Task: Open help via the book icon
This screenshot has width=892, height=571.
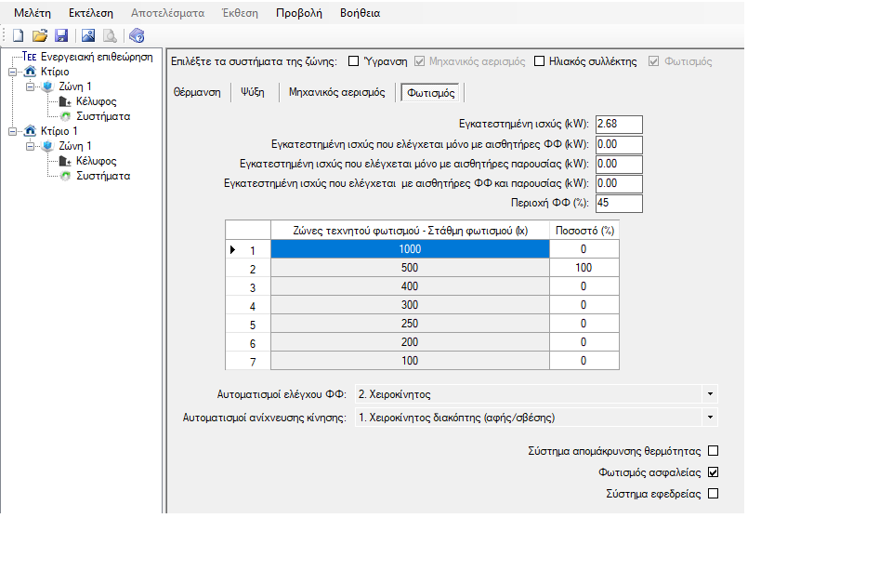Action: 137,36
